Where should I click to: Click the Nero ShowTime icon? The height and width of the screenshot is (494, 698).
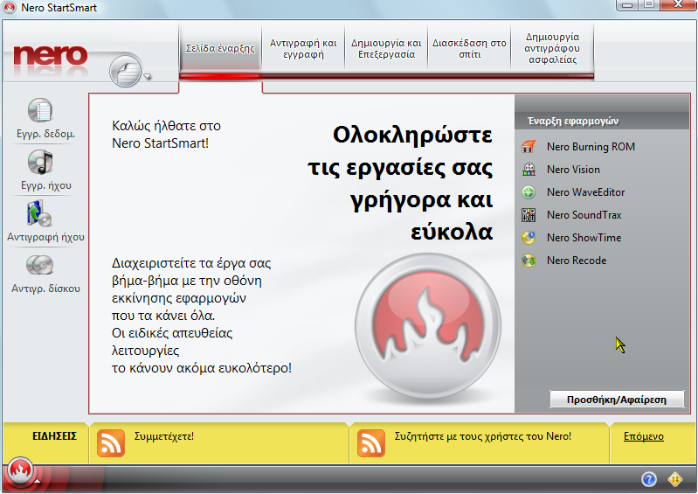point(529,238)
